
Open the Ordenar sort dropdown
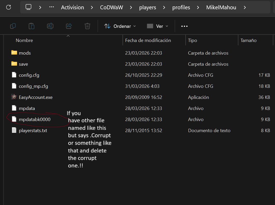[120, 26]
